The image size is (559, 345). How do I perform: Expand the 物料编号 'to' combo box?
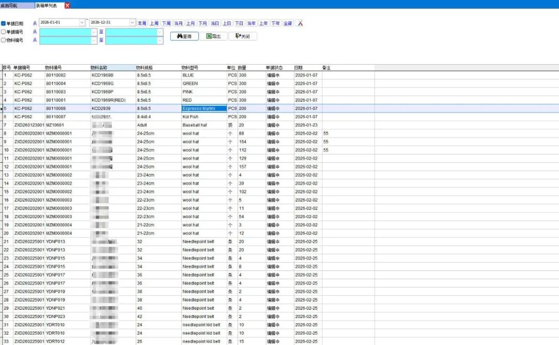pyautogui.click(x=160, y=40)
